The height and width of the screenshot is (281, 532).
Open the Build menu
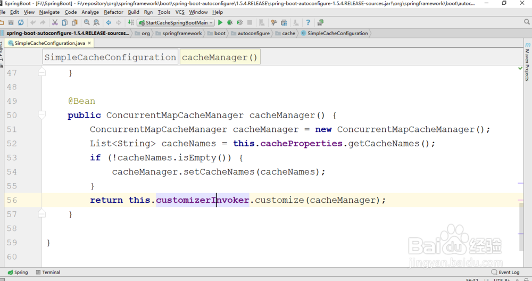(134, 12)
